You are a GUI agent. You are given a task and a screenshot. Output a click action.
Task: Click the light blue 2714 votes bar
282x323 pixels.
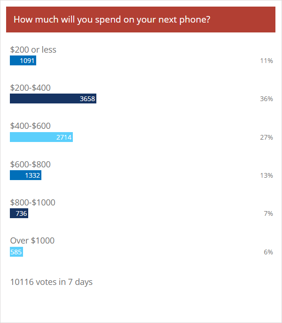(x=41, y=137)
